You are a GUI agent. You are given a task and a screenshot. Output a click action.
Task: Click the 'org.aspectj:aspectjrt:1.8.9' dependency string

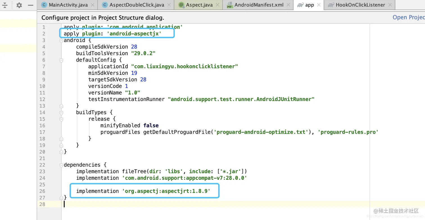[166, 191]
